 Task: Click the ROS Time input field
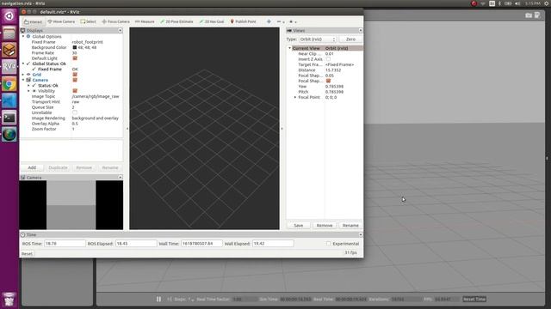(x=65, y=244)
